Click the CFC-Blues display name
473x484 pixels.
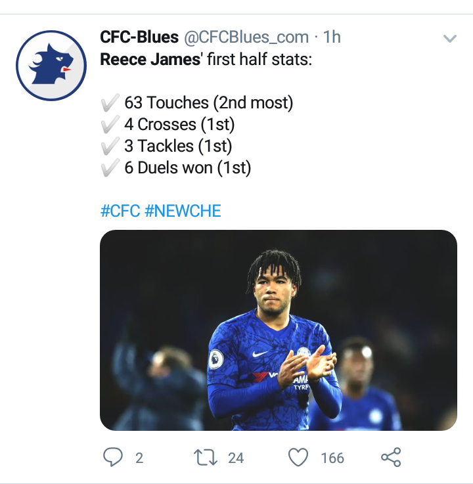[139, 37]
